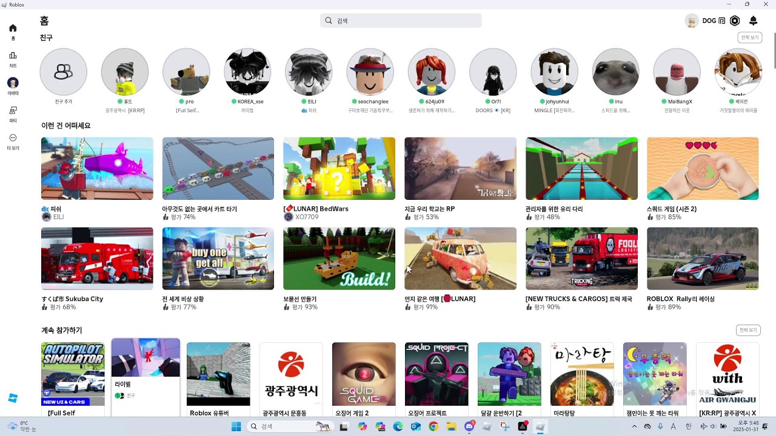This screenshot has height=436, width=776.
Task: Open the Avatar (아바타) sidebar icon
Action: tap(13, 82)
